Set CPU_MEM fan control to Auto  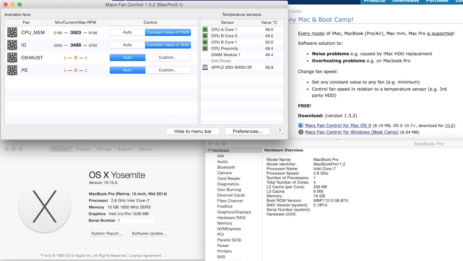[127, 32]
